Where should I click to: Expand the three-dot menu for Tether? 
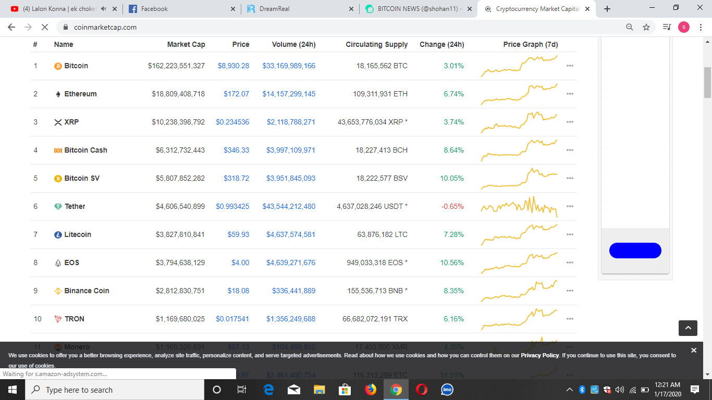click(x=570, y=207)
